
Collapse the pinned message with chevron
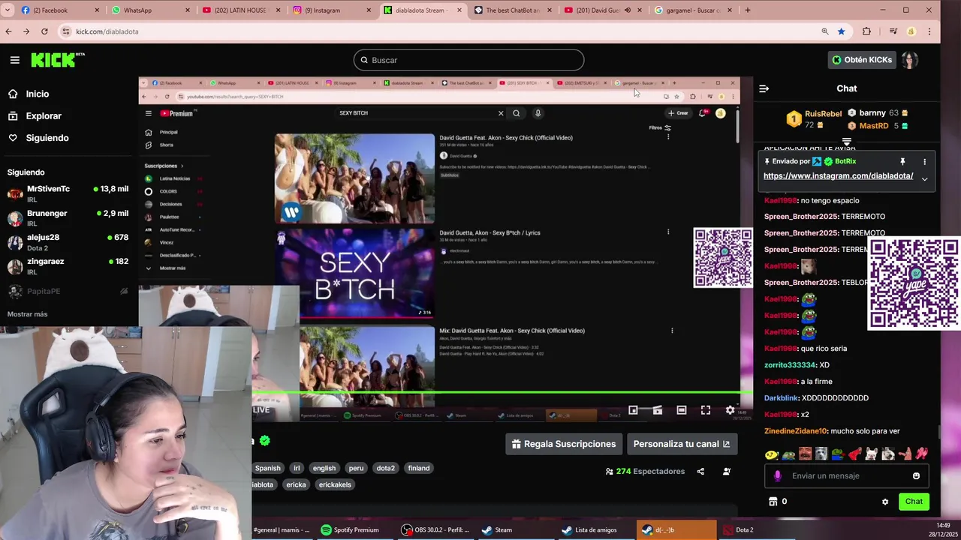(x=924, y=179)
